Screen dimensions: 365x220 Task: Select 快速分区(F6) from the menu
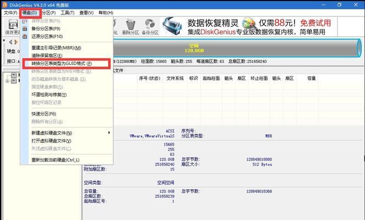(44, 114)
